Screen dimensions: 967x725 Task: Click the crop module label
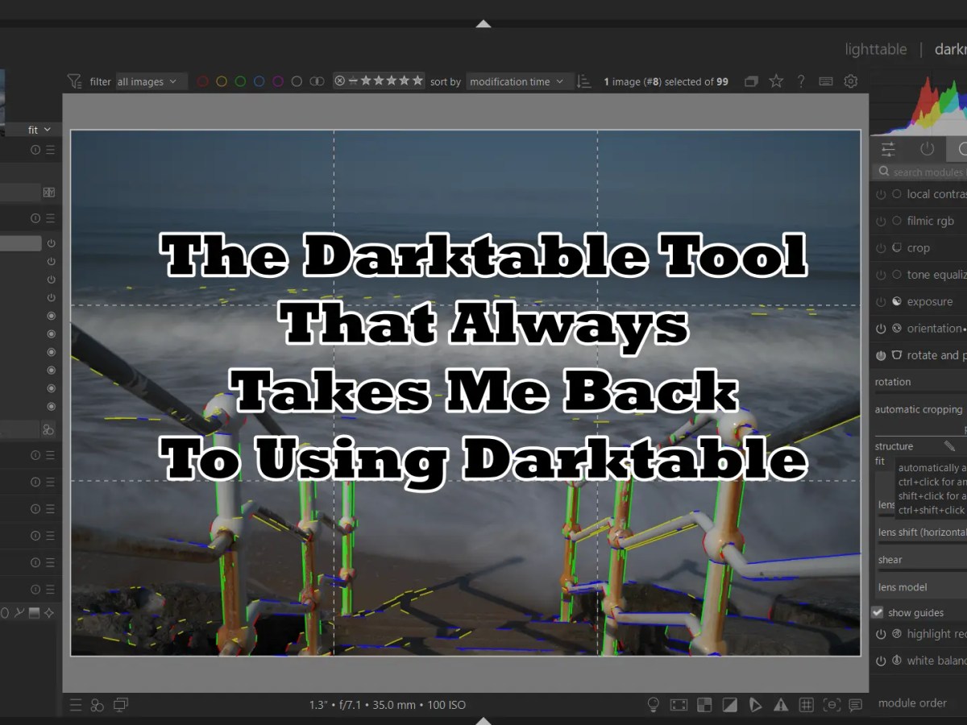pyautogui.click(x=918, y=248)
